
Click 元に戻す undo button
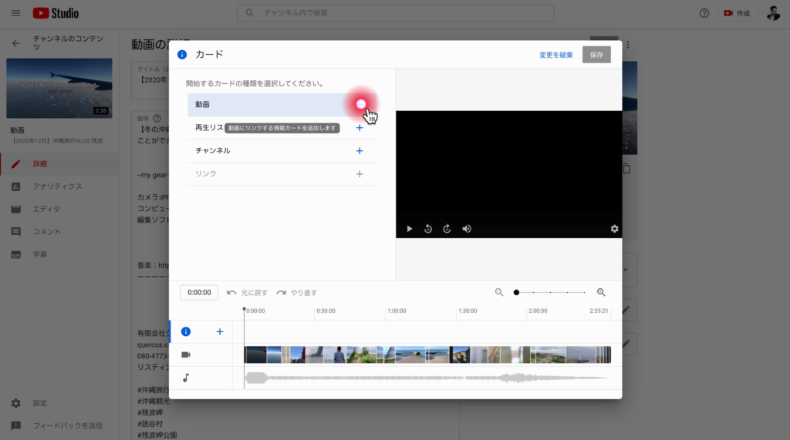coord(247,293)
